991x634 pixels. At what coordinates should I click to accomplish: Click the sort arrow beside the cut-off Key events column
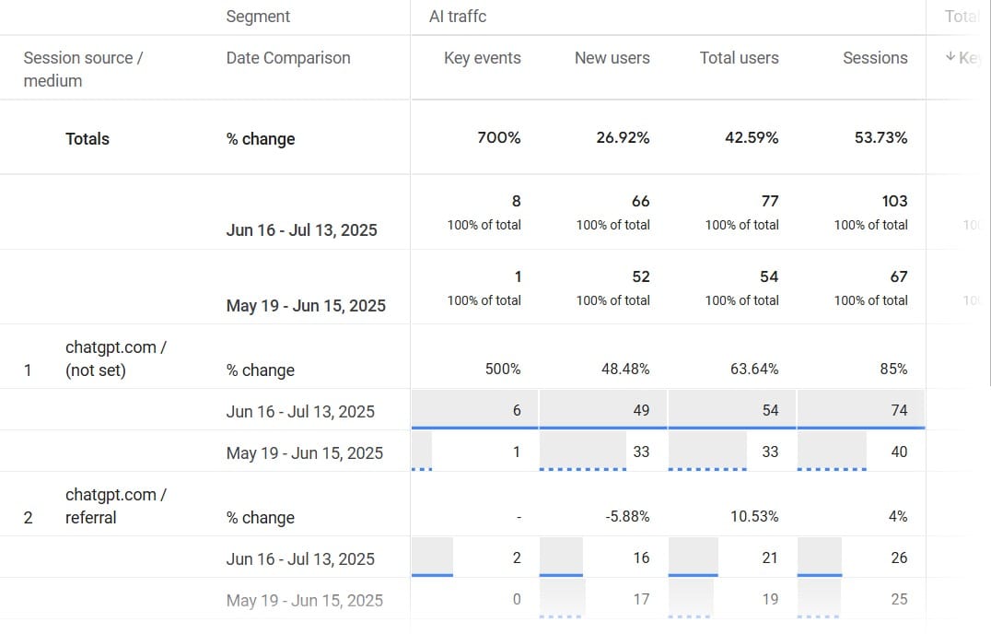pyautogui.click(x=950, y=57)
